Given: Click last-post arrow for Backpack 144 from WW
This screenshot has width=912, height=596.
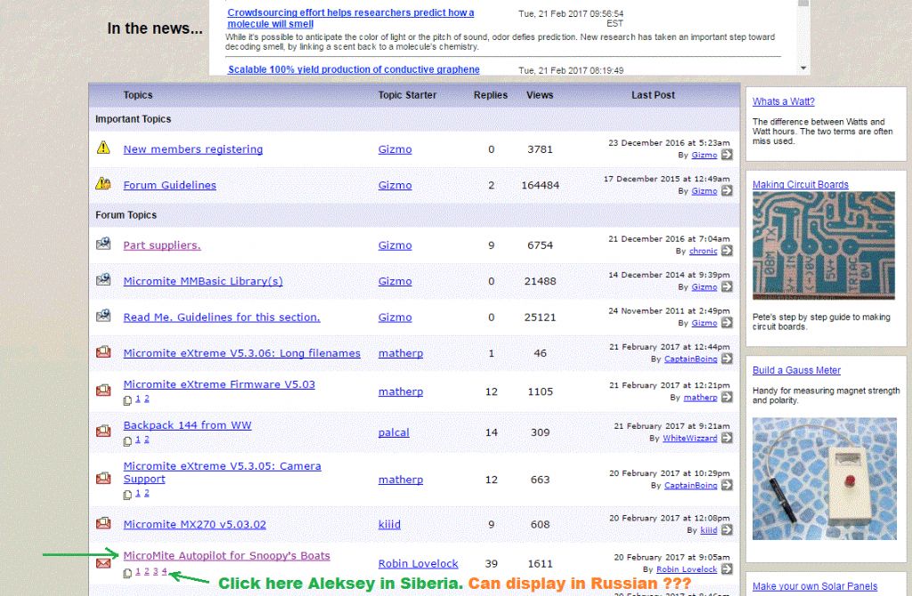Looking at the screenshot, I should 727,438.
